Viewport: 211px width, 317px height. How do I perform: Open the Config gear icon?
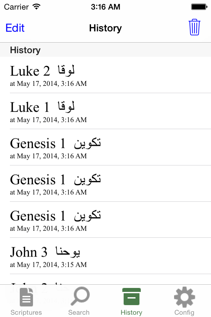coord(184,297)
